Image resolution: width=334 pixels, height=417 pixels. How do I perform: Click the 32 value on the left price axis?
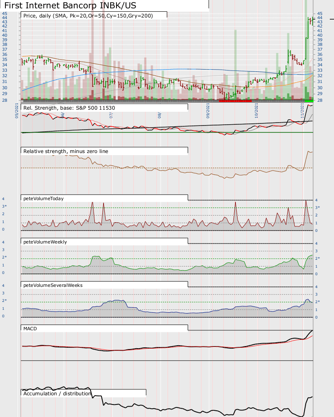coord(5,75)
